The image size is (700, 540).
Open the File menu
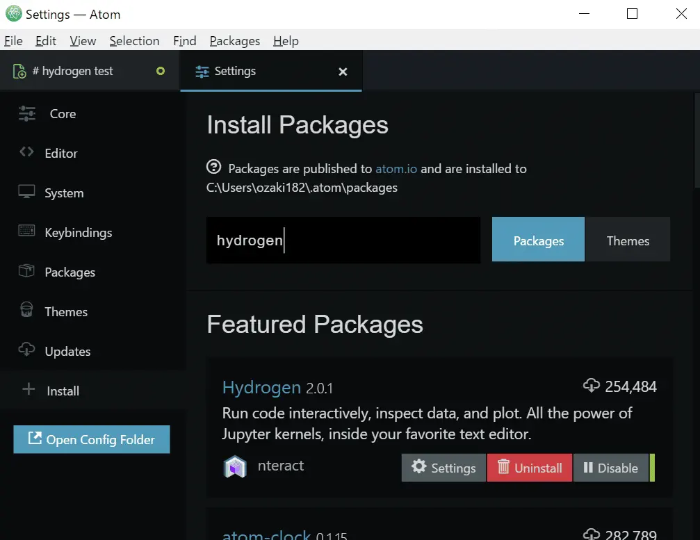(13, 41)
